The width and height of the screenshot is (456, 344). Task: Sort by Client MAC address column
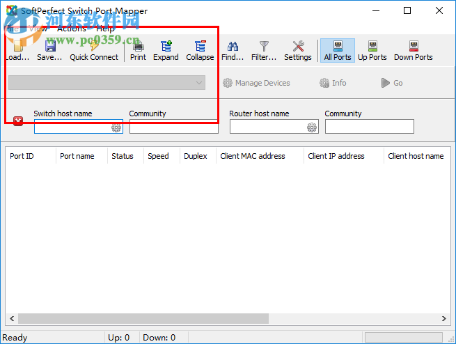260,156
